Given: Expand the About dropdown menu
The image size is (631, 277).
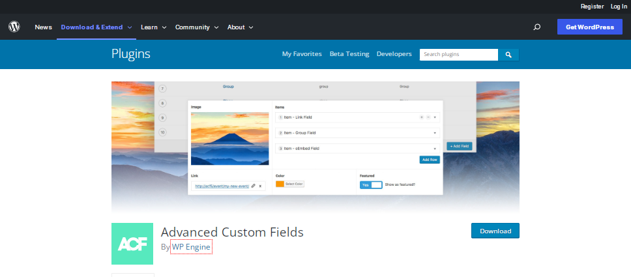Looking at the screenshot, I should [x=241, y=27].
